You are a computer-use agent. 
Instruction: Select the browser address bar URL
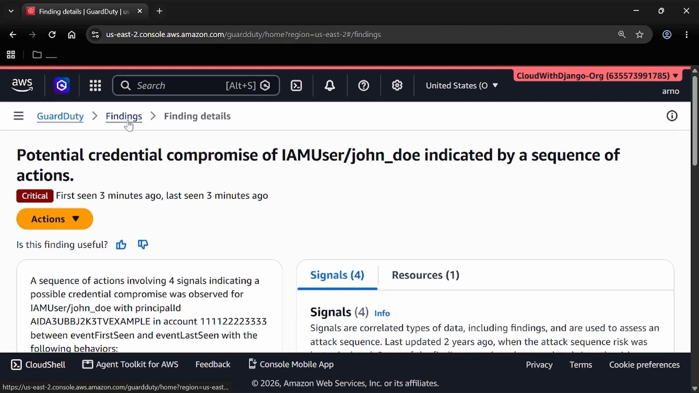(243, 35)
